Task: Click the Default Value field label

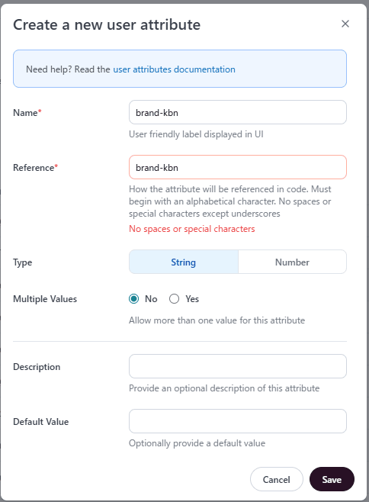Action: pos(41,422)
